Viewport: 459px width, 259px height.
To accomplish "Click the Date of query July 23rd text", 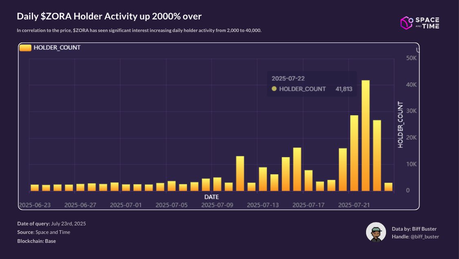I will coord(51,224).
